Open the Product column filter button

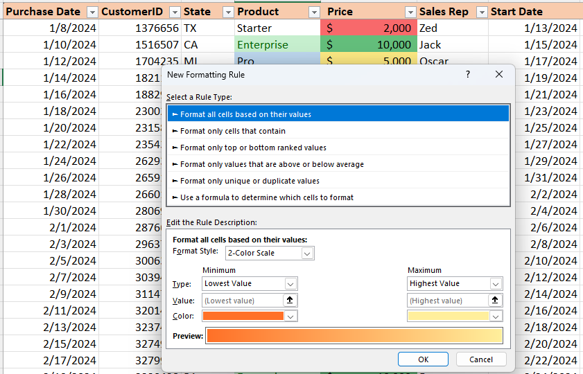click(x=314, y=12)
